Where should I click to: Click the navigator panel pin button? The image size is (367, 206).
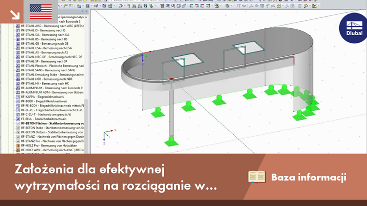point(83,11)
